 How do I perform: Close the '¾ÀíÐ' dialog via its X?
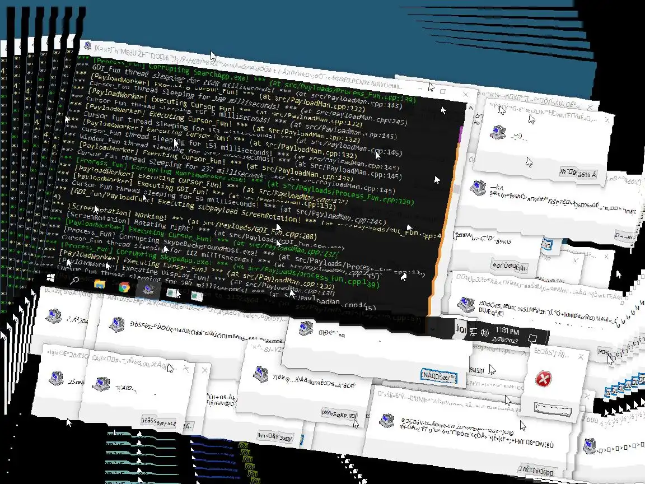185,369
